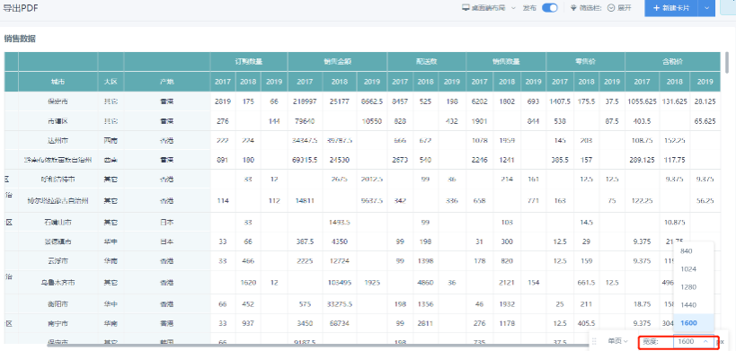Toggle the 发布 publish switch
This screenshot has width=736, height=351.
(x=549, y=7)
